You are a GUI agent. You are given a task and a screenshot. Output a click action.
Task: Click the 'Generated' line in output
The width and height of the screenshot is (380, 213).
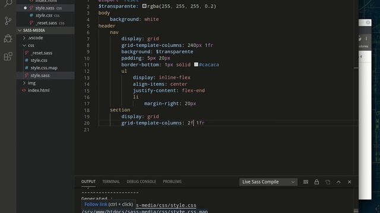[96, 199]
